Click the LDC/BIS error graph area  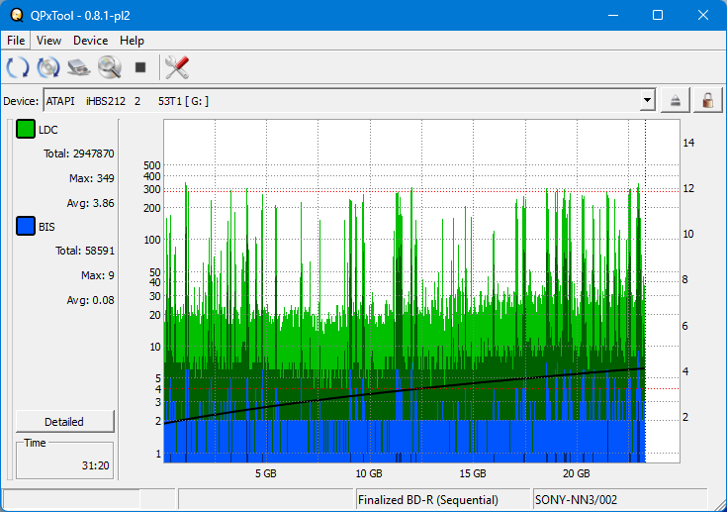[x=421, y=291]
